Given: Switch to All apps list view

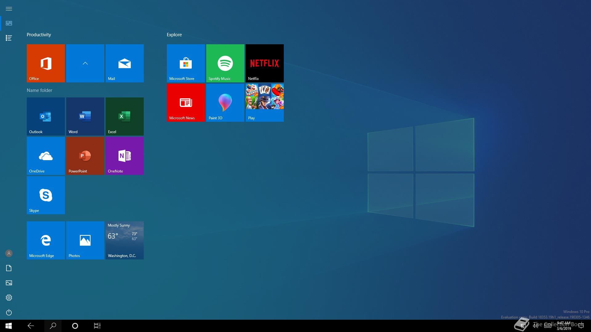Looking at the screenshot, I should click(9, 38).
